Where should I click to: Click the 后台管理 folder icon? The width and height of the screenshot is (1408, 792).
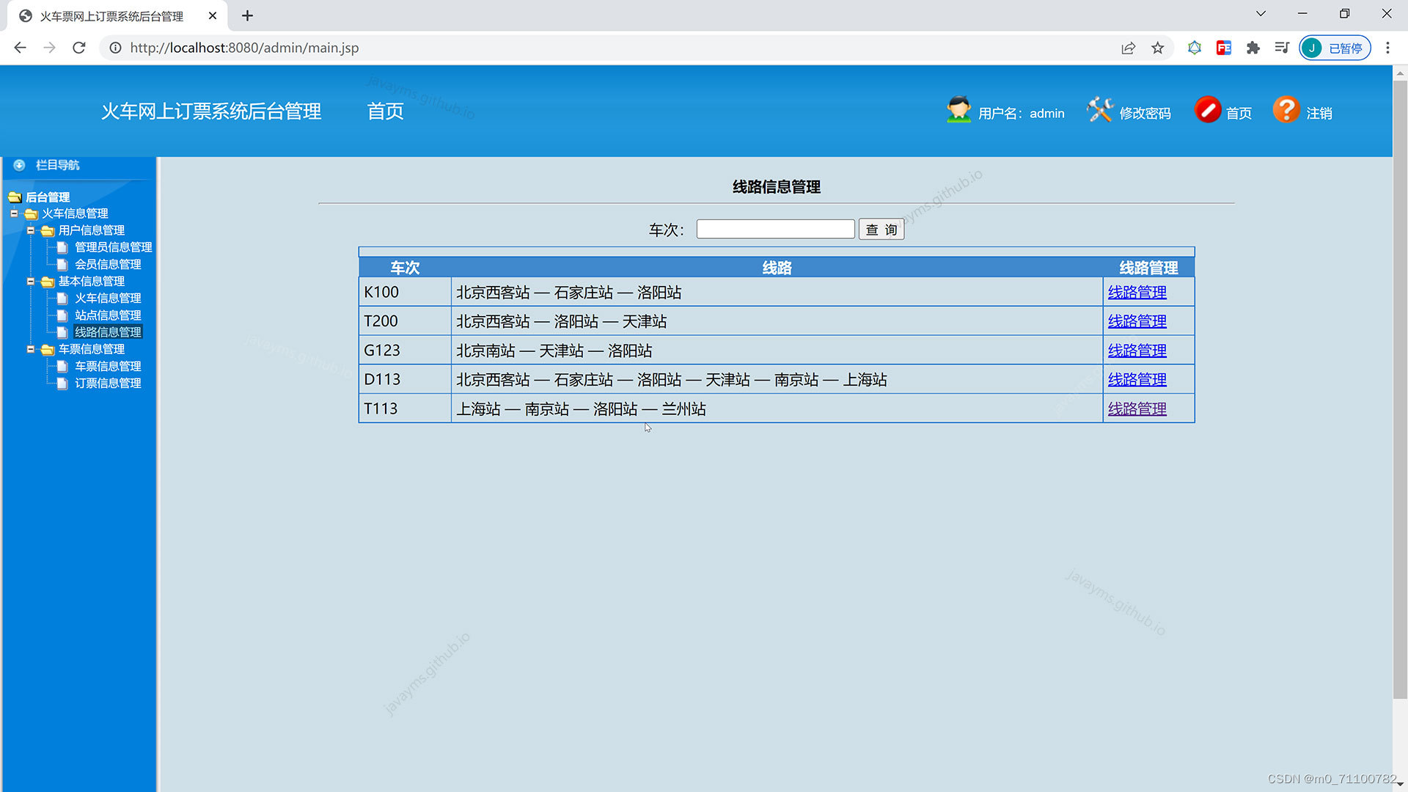point(15,197)
